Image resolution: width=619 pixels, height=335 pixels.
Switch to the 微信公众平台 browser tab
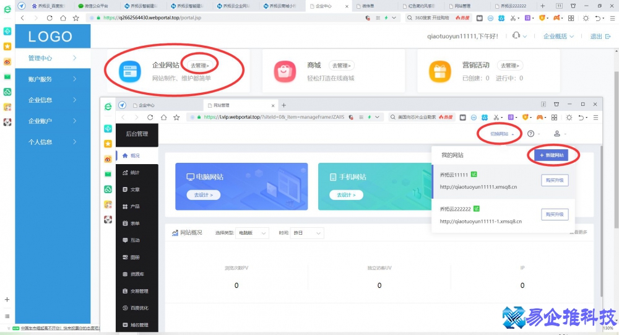(x=95, y=6)
